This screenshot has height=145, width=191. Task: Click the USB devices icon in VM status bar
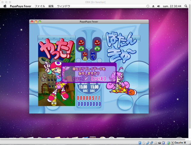[148, 143]
